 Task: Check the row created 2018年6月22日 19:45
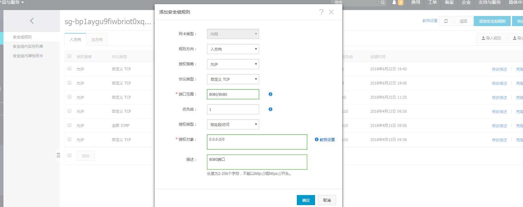[x=69, y=83]
